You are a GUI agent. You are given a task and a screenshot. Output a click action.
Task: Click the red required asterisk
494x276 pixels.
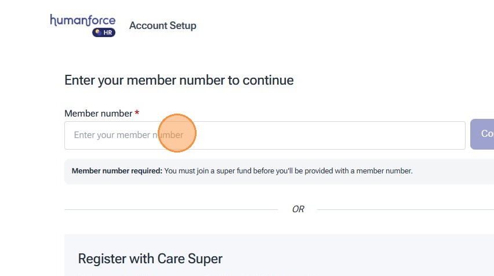(137, 113)
